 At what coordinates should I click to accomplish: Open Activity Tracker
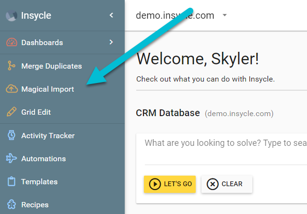pyautogui.click(x=48, y=135)
